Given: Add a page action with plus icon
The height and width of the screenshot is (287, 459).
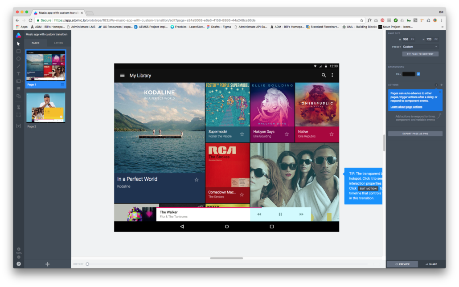Looking at the screenshot, I should [442, 85].
